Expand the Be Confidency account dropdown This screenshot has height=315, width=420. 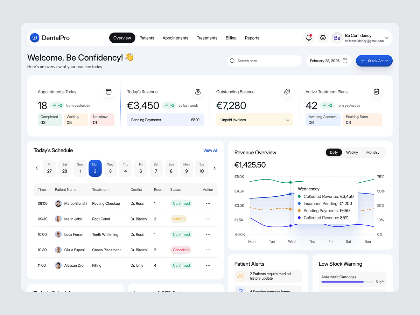(387, 37)
